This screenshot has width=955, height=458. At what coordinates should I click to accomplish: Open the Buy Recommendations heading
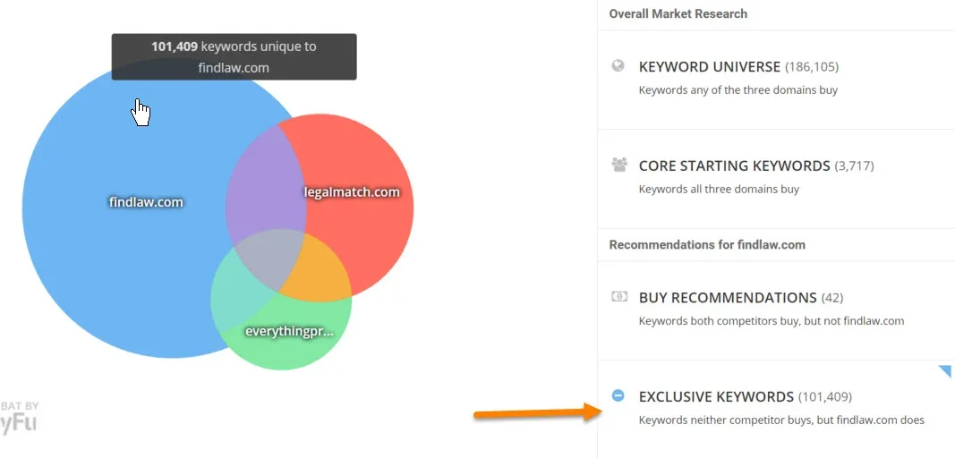click(x=728, y=298)
